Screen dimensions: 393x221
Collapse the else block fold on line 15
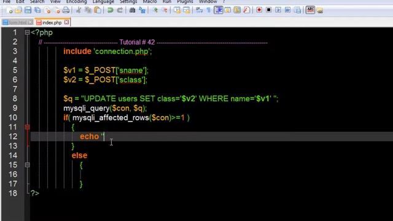pos(27,165)
